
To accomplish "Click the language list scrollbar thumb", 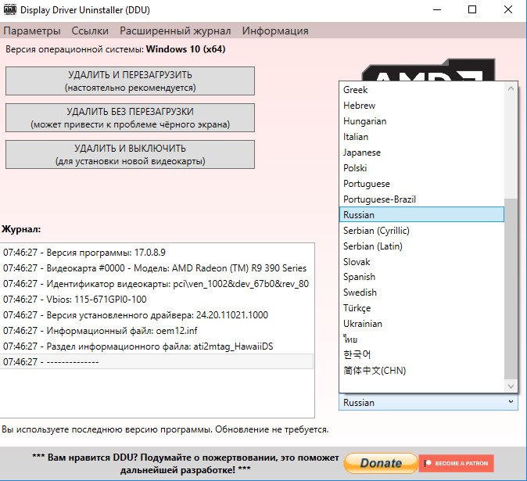I will [511, 289].
